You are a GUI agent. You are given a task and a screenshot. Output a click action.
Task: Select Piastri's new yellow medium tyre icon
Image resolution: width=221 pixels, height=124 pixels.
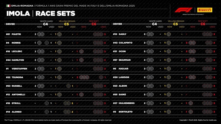coord(59,34)
